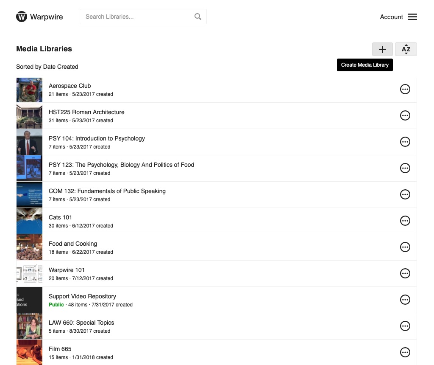Click the Warpwire logo icon

[x=22, y=17]
